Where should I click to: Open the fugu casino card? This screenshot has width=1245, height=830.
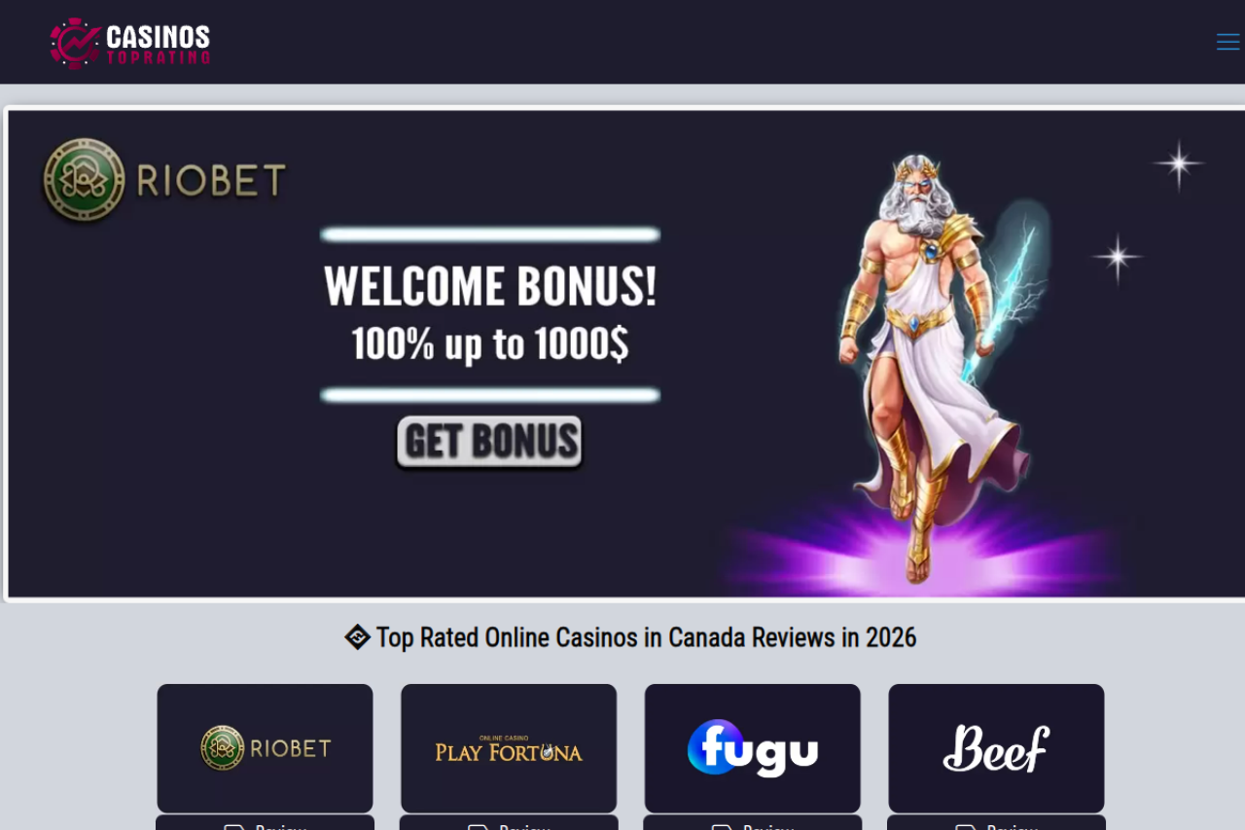pyautogui.click(x=753, y=748)
